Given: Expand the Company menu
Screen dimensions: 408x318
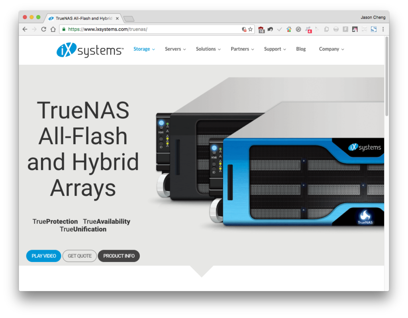Looking at the screenshot, I should tap(331, 49).
